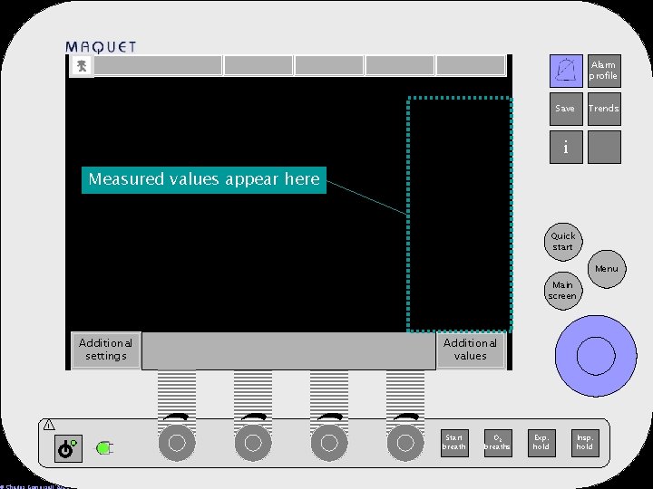Return to the Main screen
The height and width of the screenshot is (489, 653).
[x=563, y=291]
